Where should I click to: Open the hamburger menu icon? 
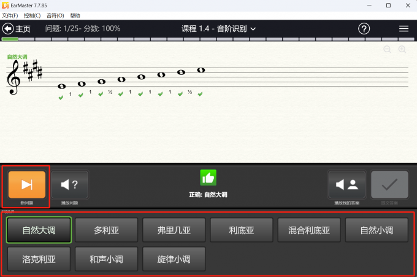(404, 29)
